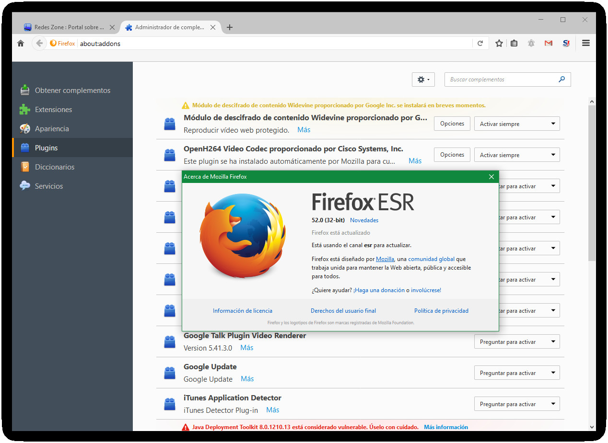Go back with the back arrow button
This screenshot has width=608, height=443.
point(39,43)
